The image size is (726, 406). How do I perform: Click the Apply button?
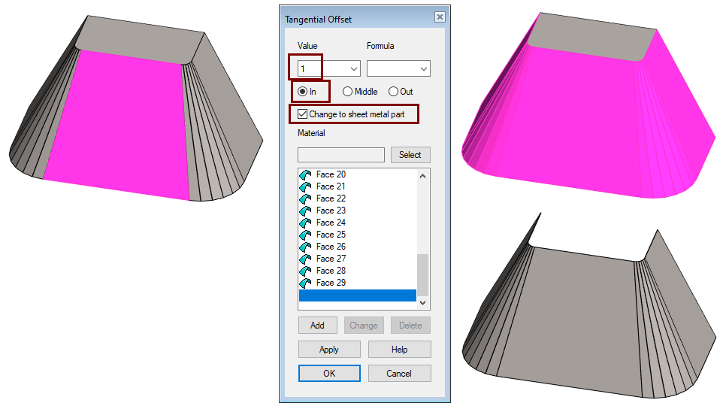click(329, 350)
